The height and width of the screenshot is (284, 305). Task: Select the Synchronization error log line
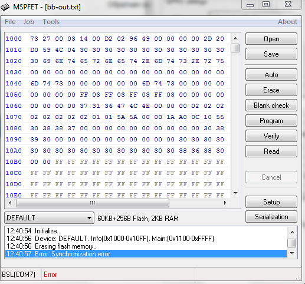tap(146, 254)
